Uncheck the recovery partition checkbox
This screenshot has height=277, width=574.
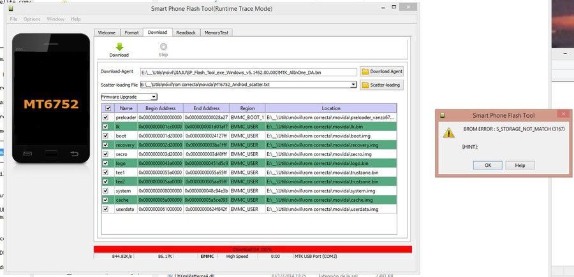point(106,145)
